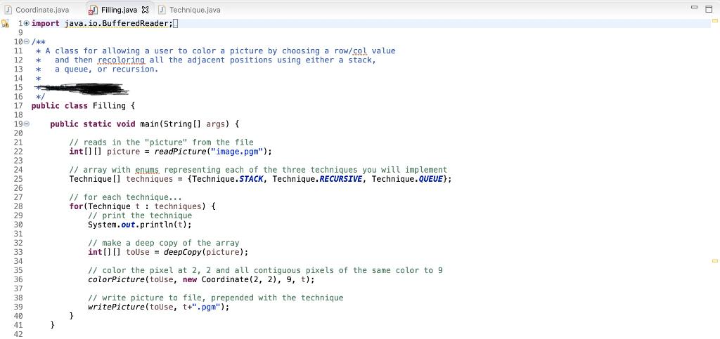Switch to the Coordinate.java tab

pos(37,10)
